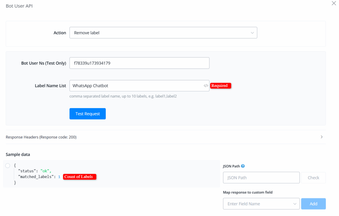Click into the JSON Path input box

click(x=261, y=178)
